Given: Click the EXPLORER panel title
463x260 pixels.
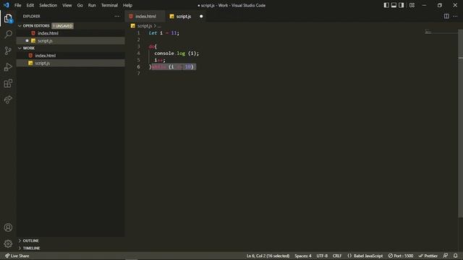Looking at the screenshot, I should (x=32, y=16).
